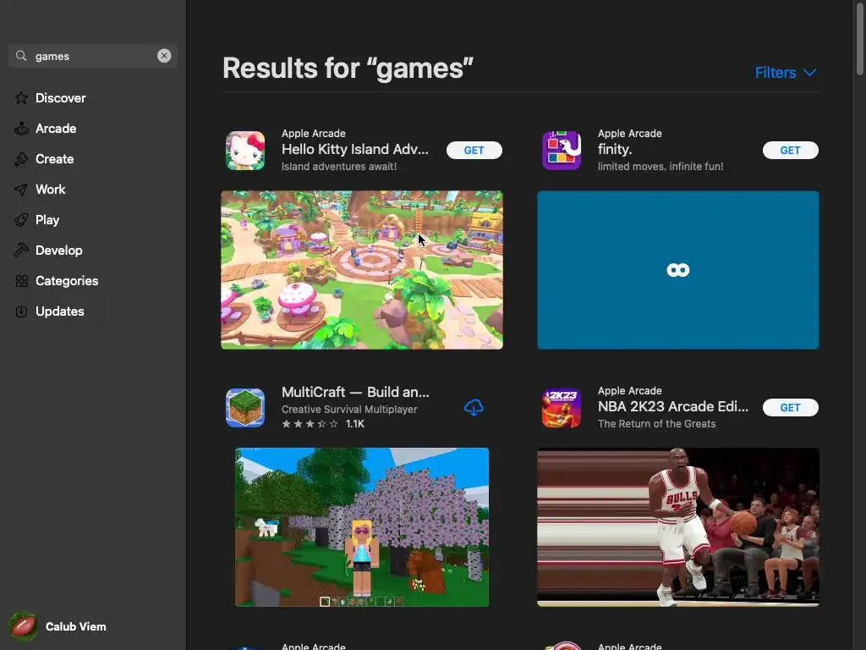This screenshot has height=650, width=866.
Task: Click the search magnifier icon
Action: coord(21,56)
